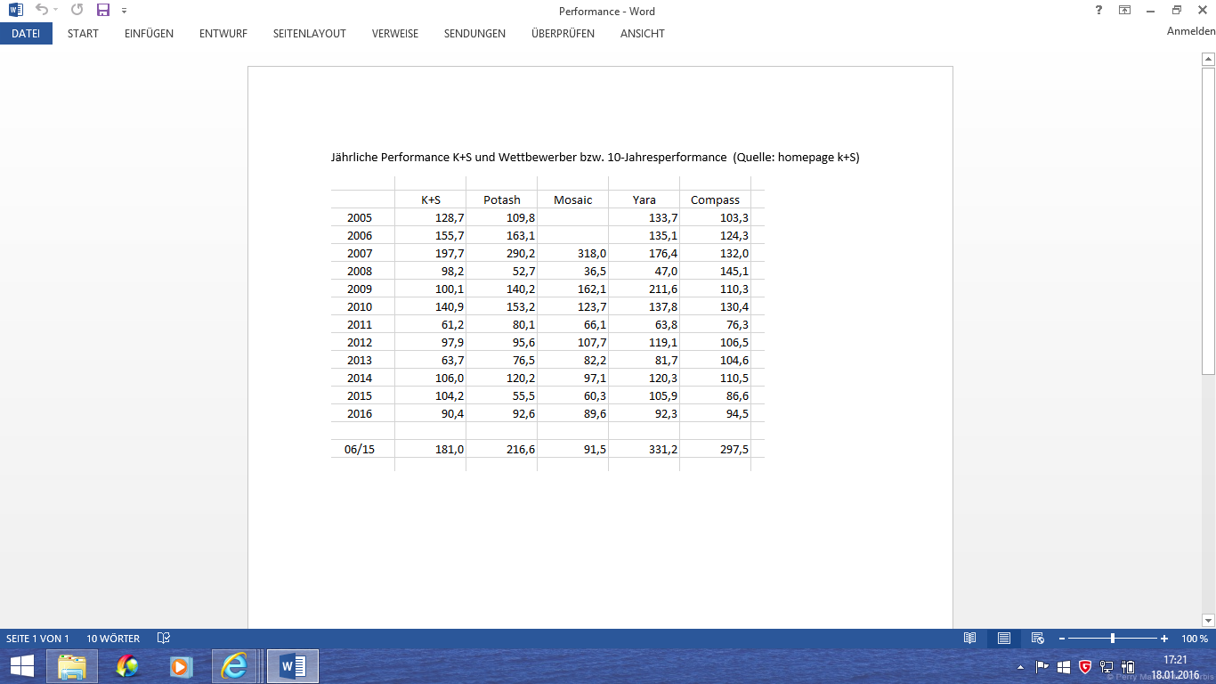Select the Compass column header cell

(716, 199)
